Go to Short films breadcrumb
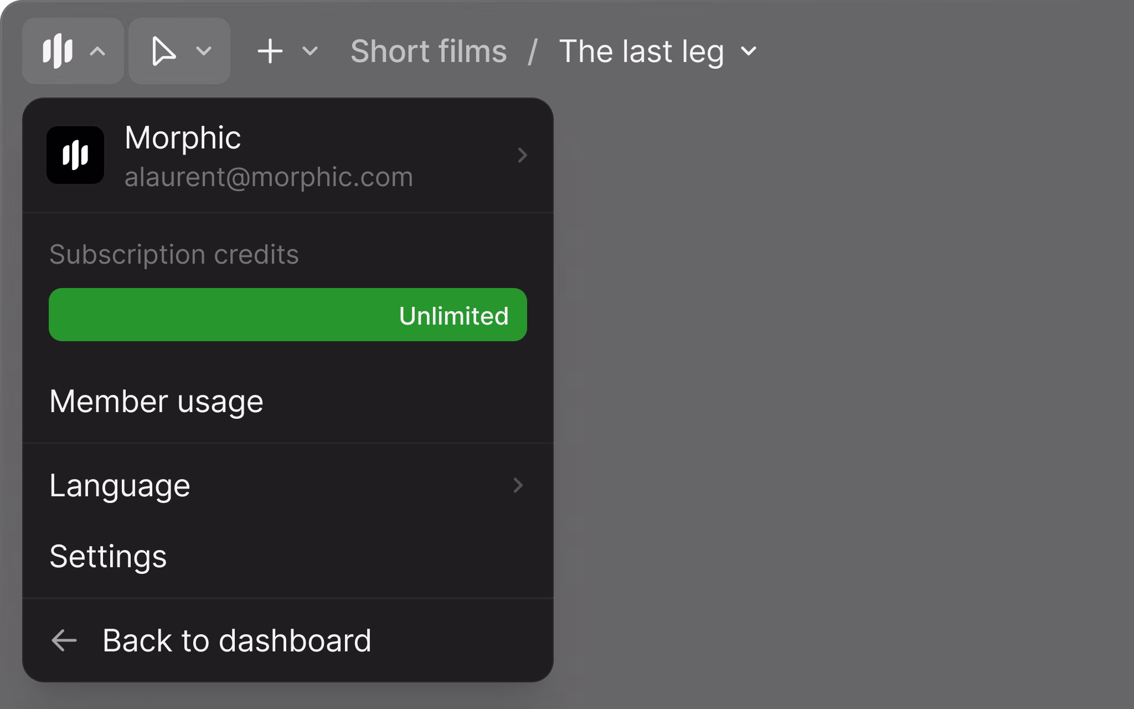This screenshot has height=709, width=1134. click(429, 52)
